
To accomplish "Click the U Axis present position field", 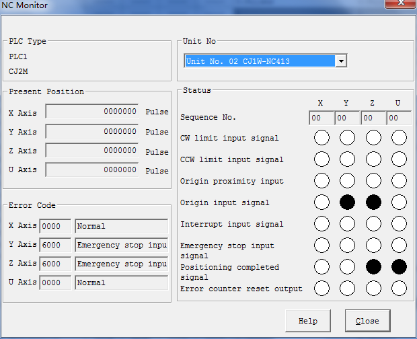I will [92, 170].
